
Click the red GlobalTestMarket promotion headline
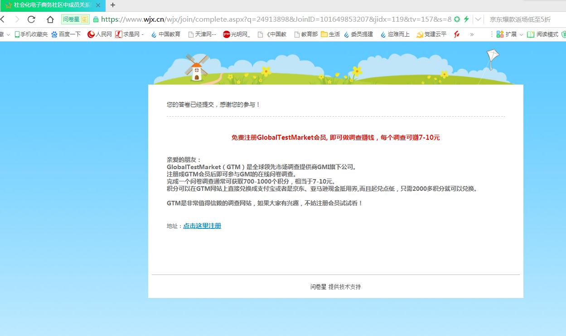pyautogui.click(x=336, y=137)
